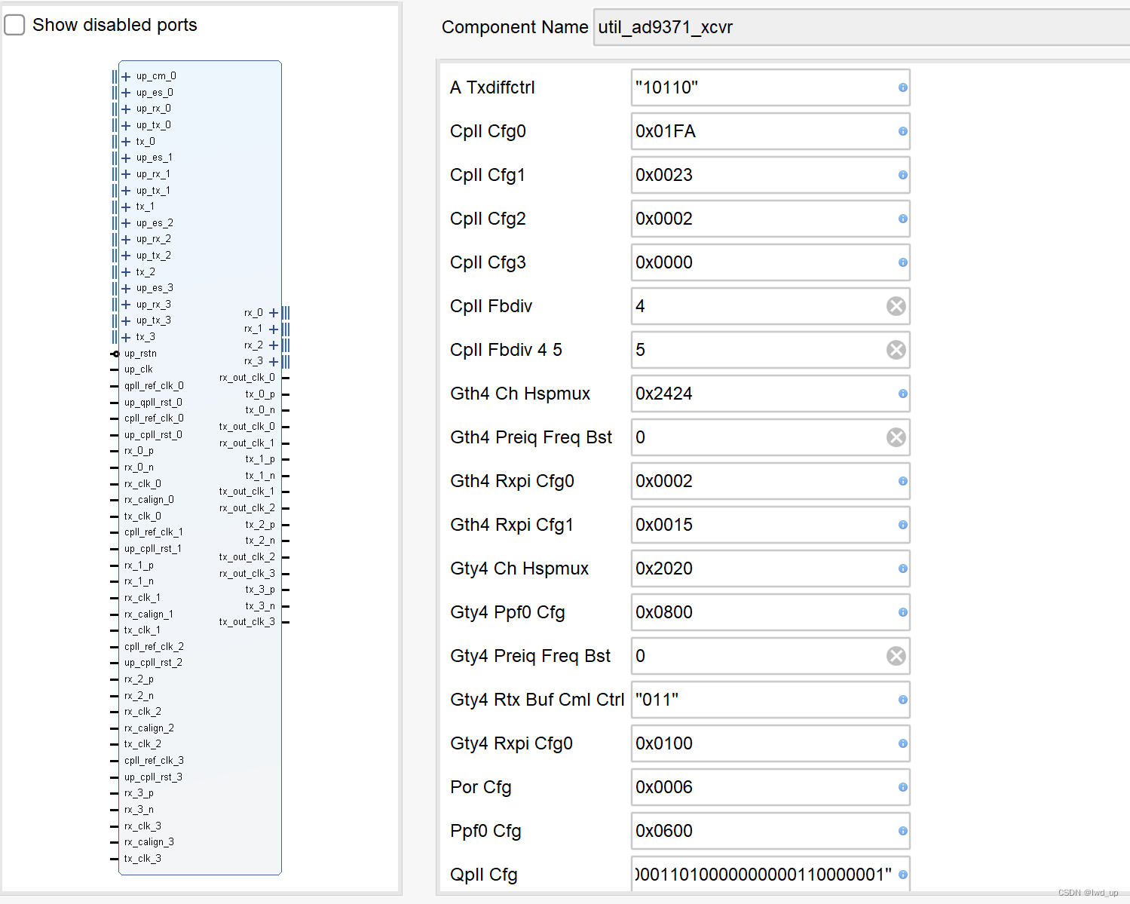Select the up_rstn port label
Screen dimensions: 1130x904
tap(140, 354)
